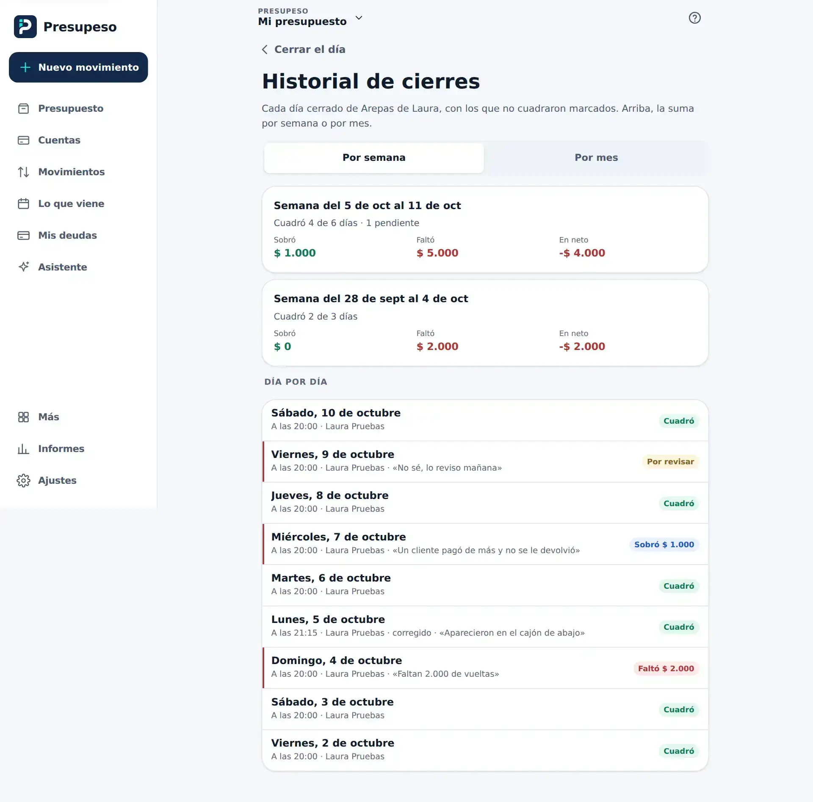Click the Sobró $ 1.000 badge
Image resolution: width=813 pixels, height=802 pixels.
tap(664, 545)
